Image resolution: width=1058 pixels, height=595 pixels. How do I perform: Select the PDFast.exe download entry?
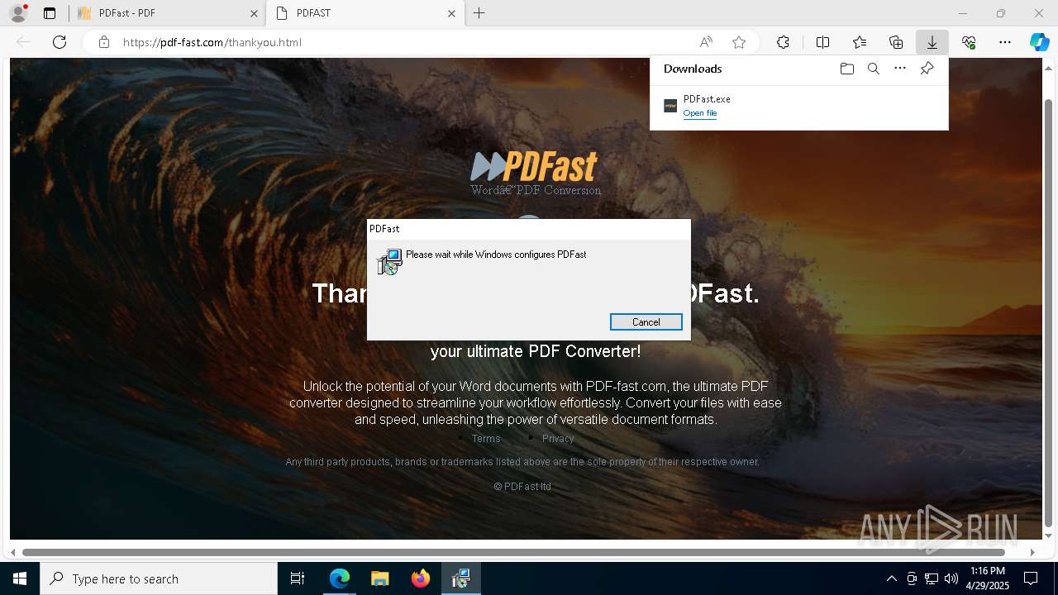799,106
